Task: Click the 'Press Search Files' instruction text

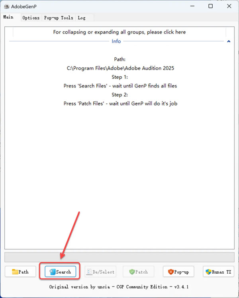Action: click(x=120, y=86)
